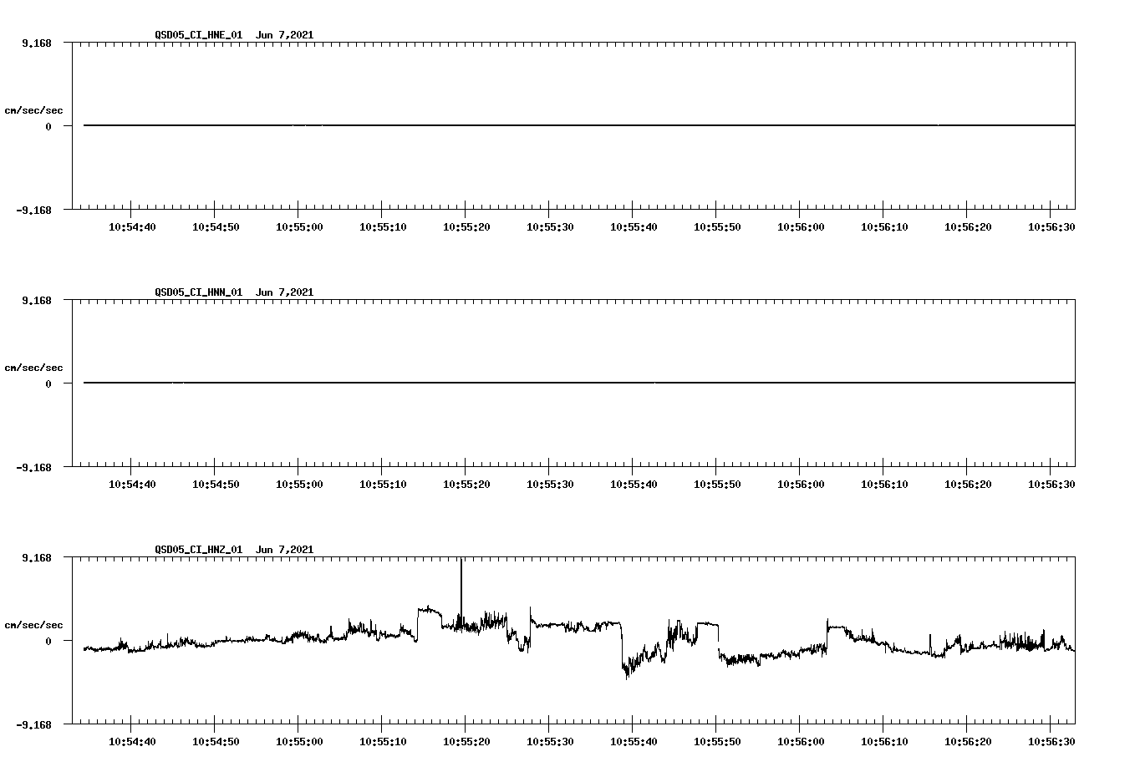Click 10:56:10 time label under HNN plot
Viewport: 1135px width, 772px height.
884,485
